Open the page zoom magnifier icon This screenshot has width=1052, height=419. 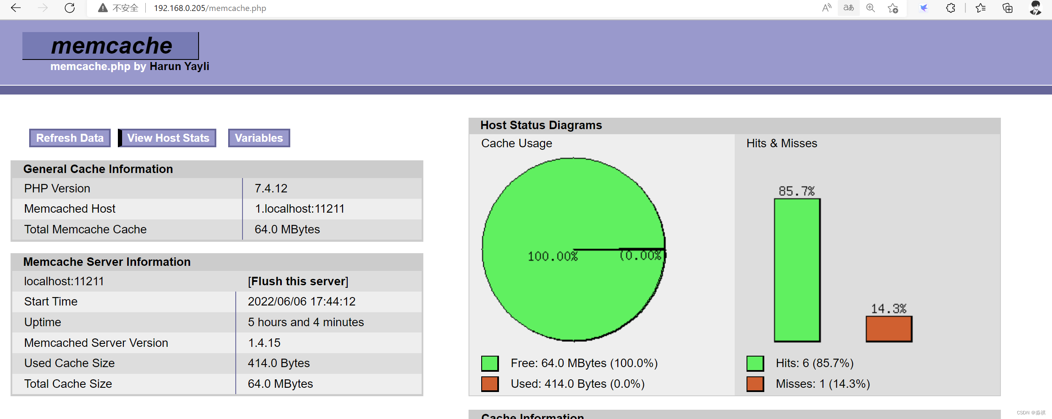[x=870, y=8]
